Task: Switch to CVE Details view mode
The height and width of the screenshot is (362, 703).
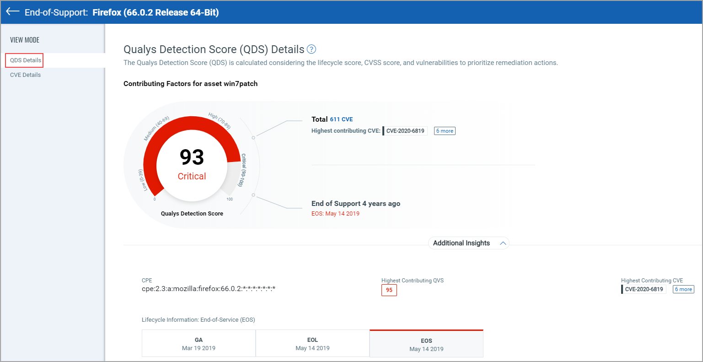Action: pyautogui.click(x=25, y=75)
